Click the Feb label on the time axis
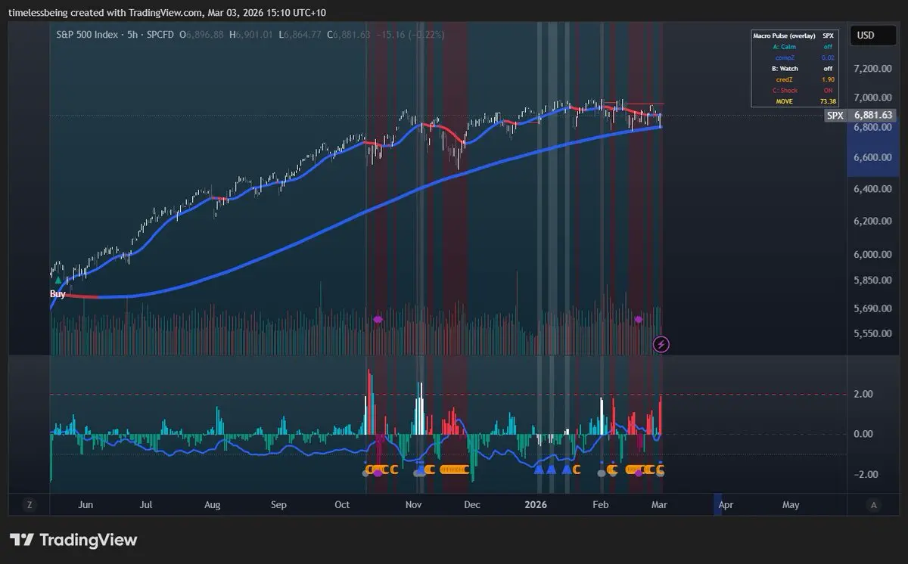Viewport: 908px width, 564px height. (x=600, y=504)
